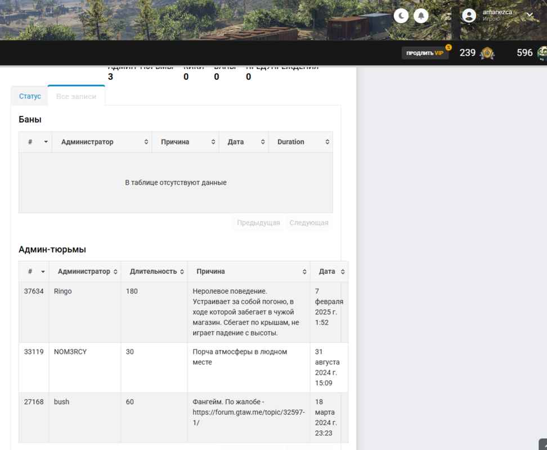Click administrator name bush

(61, 402)
